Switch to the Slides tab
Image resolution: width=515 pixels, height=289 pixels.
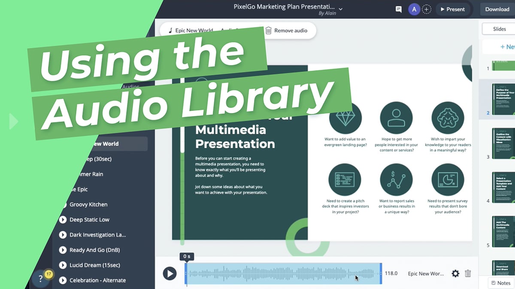click(x=499, y=29)
